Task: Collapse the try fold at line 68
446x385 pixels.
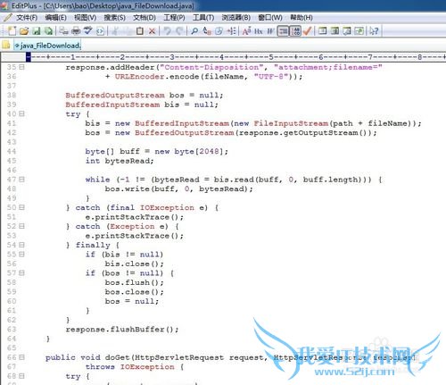Action: (x=21, y=376)
